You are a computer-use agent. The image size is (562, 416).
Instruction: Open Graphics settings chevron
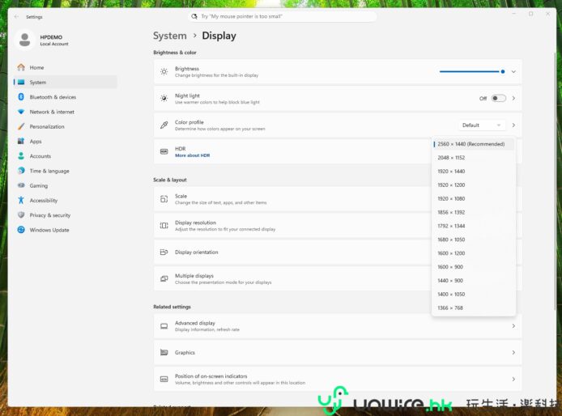(x=513, y=353)
